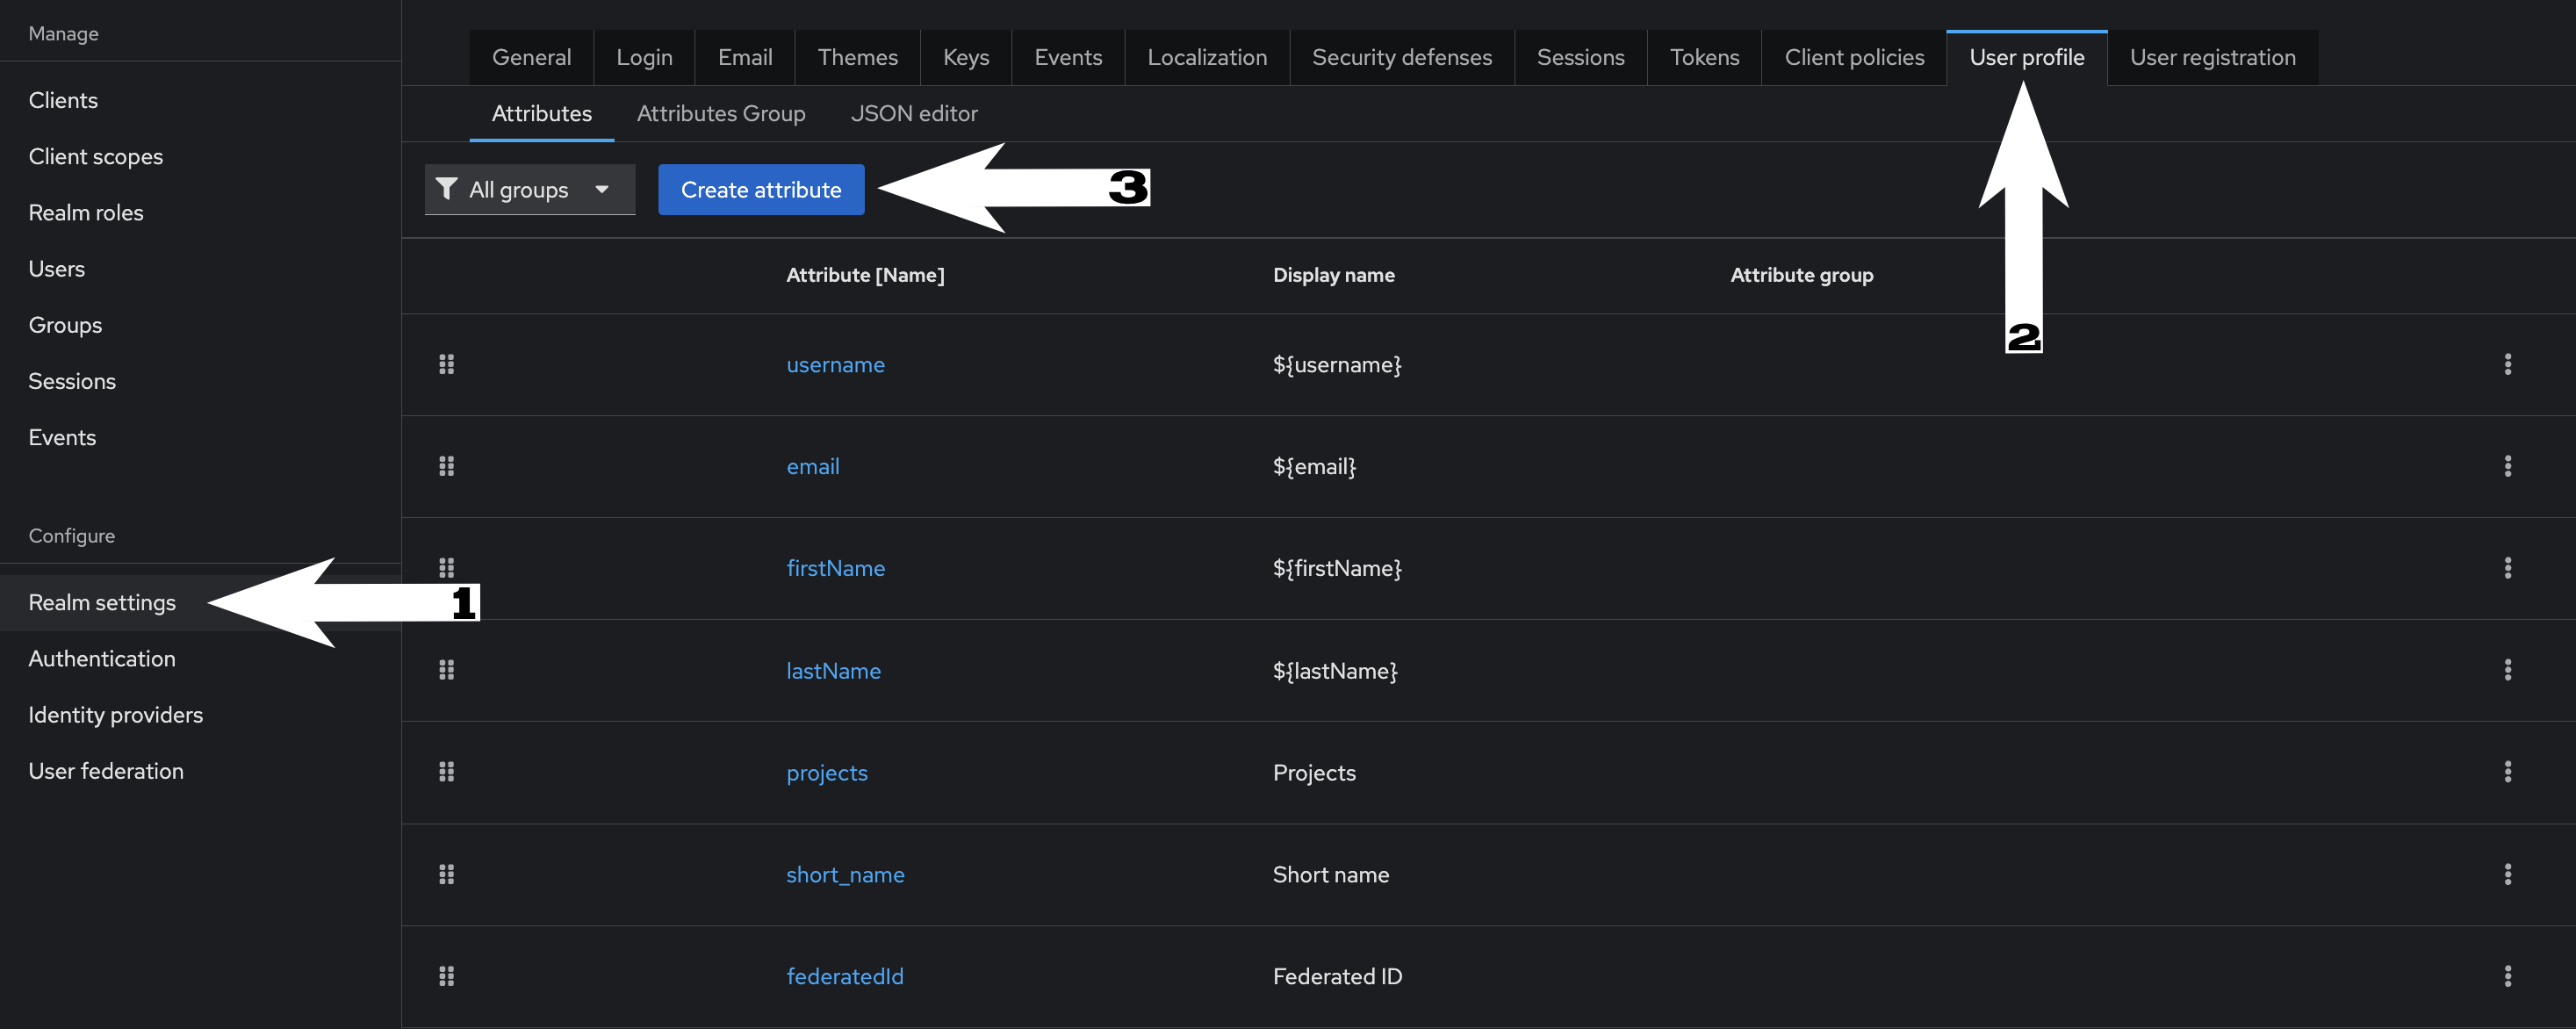Image resolution: width=2576 pixels, height=1029 pixels.
Task: Open the kebab menu for the projects attribute
Action: 2507,772
